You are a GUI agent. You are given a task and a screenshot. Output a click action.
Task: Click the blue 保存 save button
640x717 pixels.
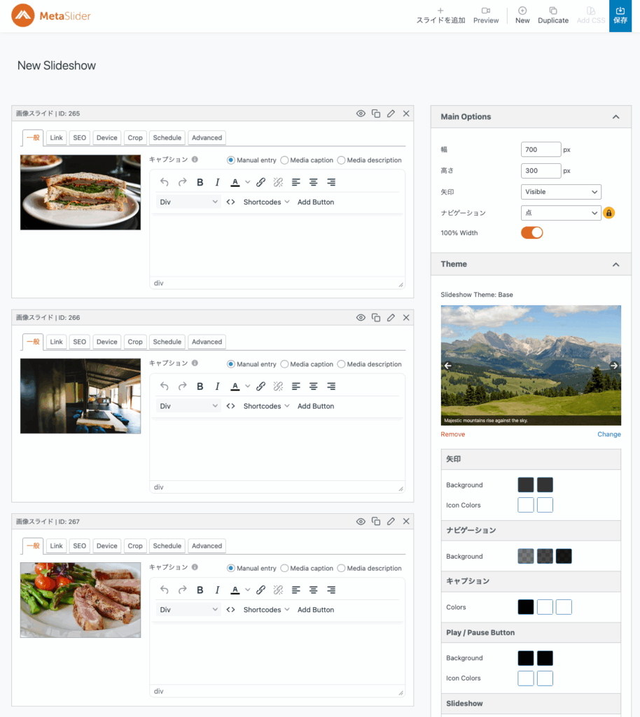[x=620, y=15]
